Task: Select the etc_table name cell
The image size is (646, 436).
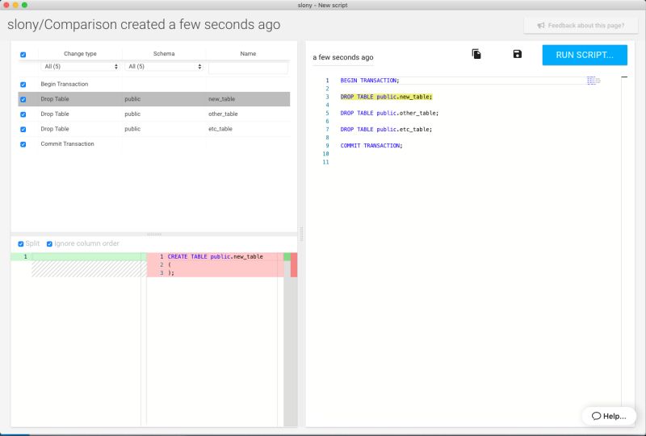Action: click(220, 129)
